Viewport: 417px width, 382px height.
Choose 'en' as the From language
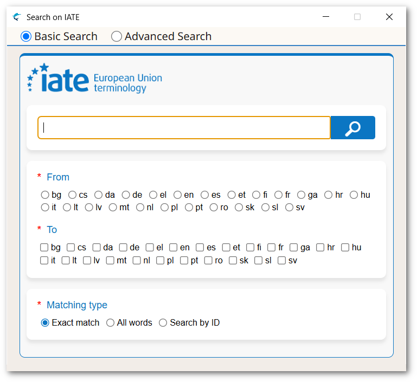coord(177,195)
